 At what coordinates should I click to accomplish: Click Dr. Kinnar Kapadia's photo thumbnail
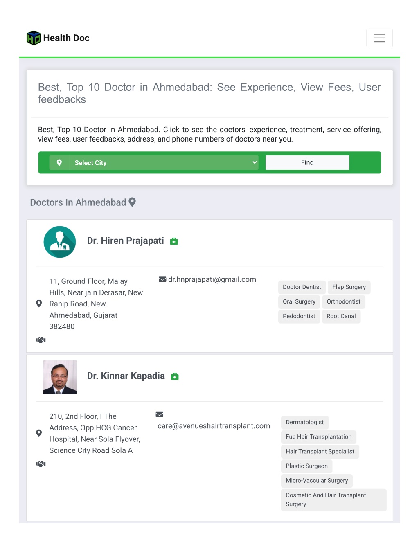click(x=60, y=377)
